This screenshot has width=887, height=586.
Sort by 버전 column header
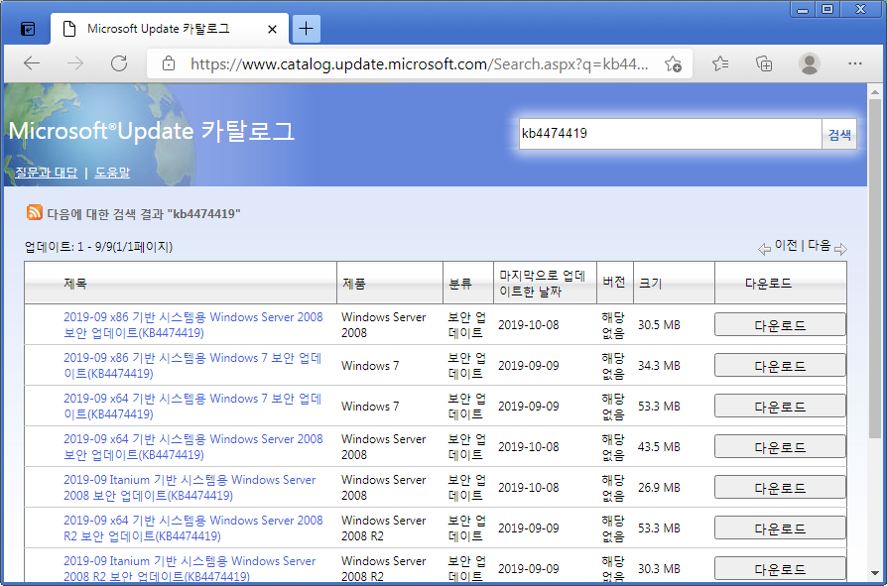(614, 282)
